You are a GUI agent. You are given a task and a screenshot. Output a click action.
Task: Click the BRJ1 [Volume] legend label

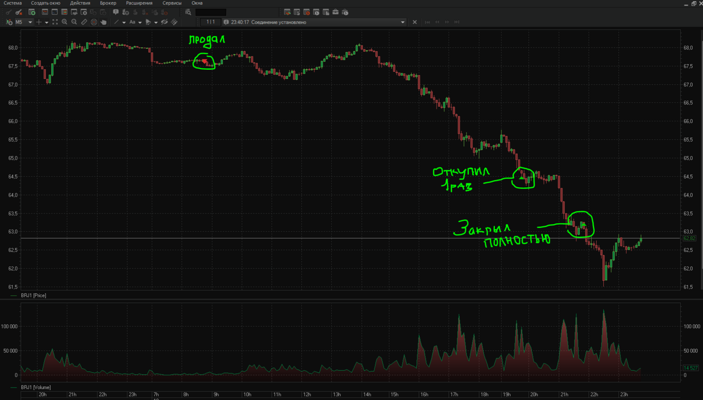coord(36,387)
